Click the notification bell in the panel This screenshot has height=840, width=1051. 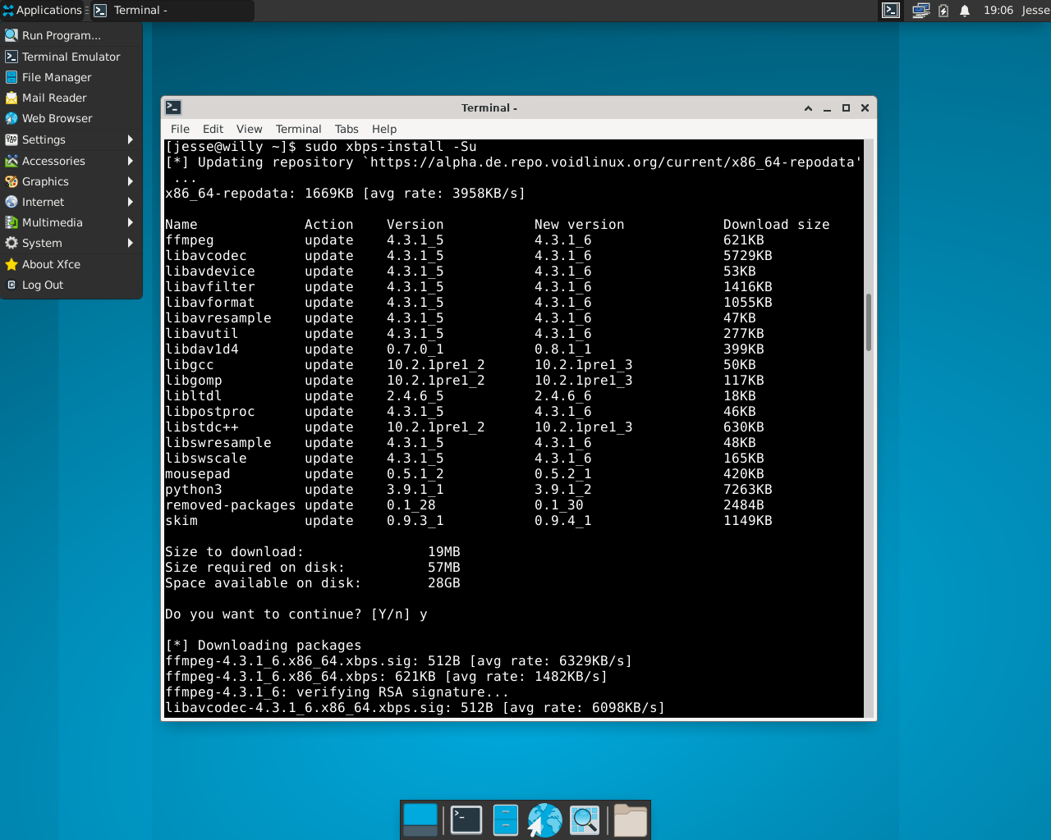pos(965,11)
